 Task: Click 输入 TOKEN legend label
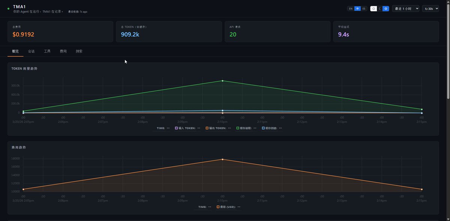187,128
